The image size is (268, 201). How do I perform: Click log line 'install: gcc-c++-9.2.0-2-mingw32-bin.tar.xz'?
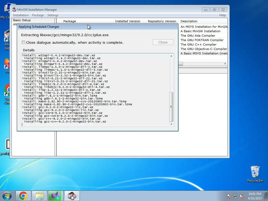(x=61, y=119)
